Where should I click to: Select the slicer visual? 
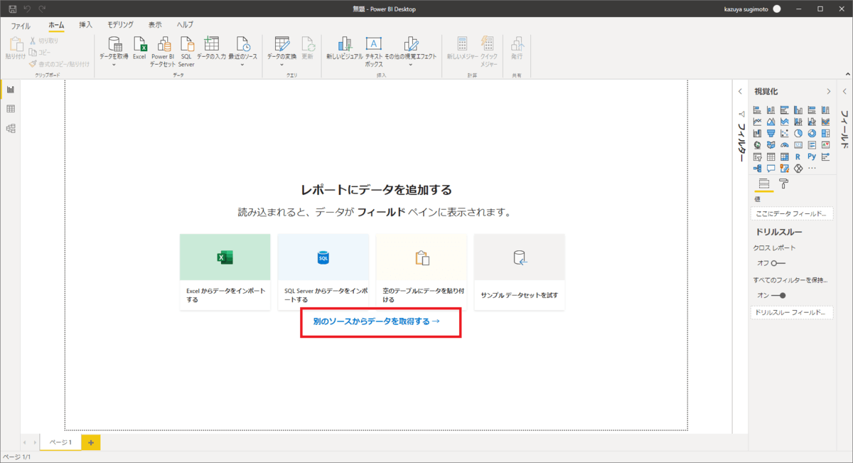tap(757, 156)
